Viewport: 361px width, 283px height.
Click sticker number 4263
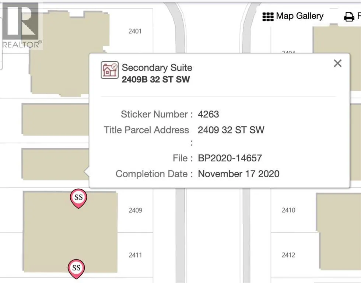coord(208,114)
